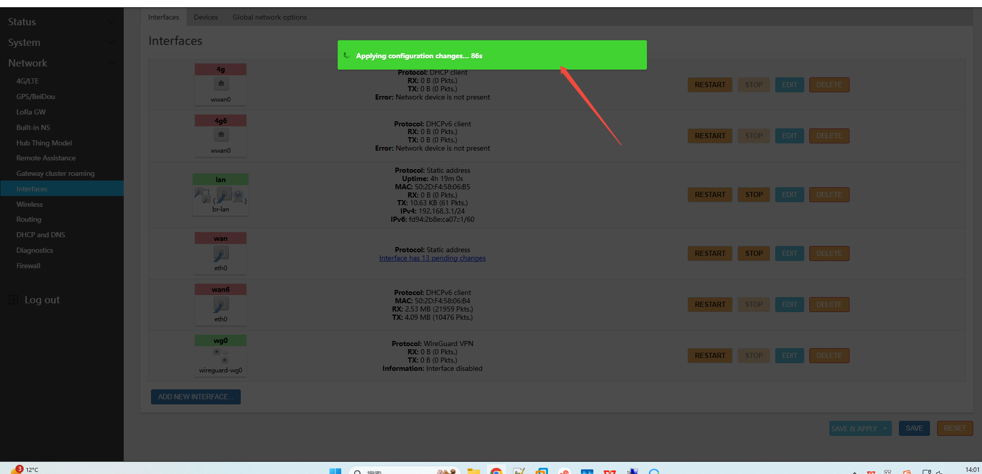Viewport: 982px width, 474px height.
Task: Open the Save & Apply dropdown arrow
Action: [x=885, y=429]
